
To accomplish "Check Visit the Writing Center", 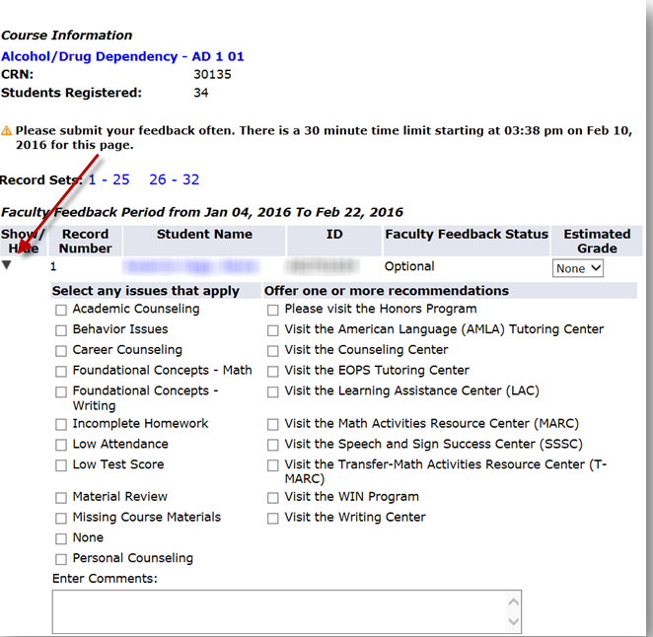I will [x=273, y=518].
